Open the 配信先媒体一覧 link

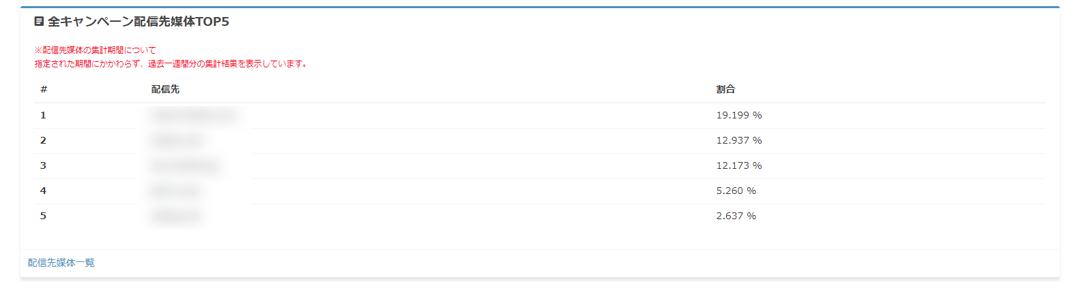pos(61,263)
